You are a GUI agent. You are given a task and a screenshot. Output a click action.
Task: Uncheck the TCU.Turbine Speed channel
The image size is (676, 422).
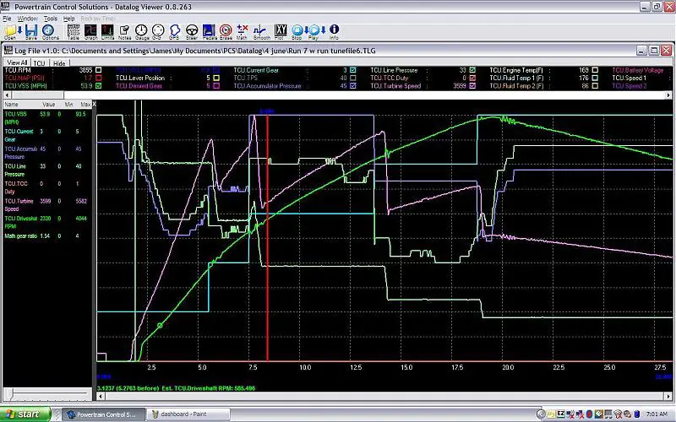(x=473, y=86)
